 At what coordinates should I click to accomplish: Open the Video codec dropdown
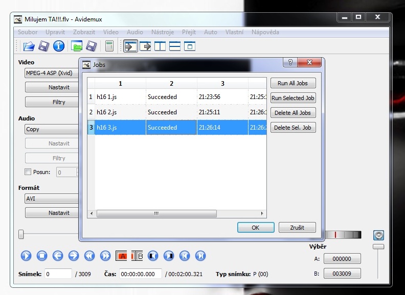tap(51, 73)
